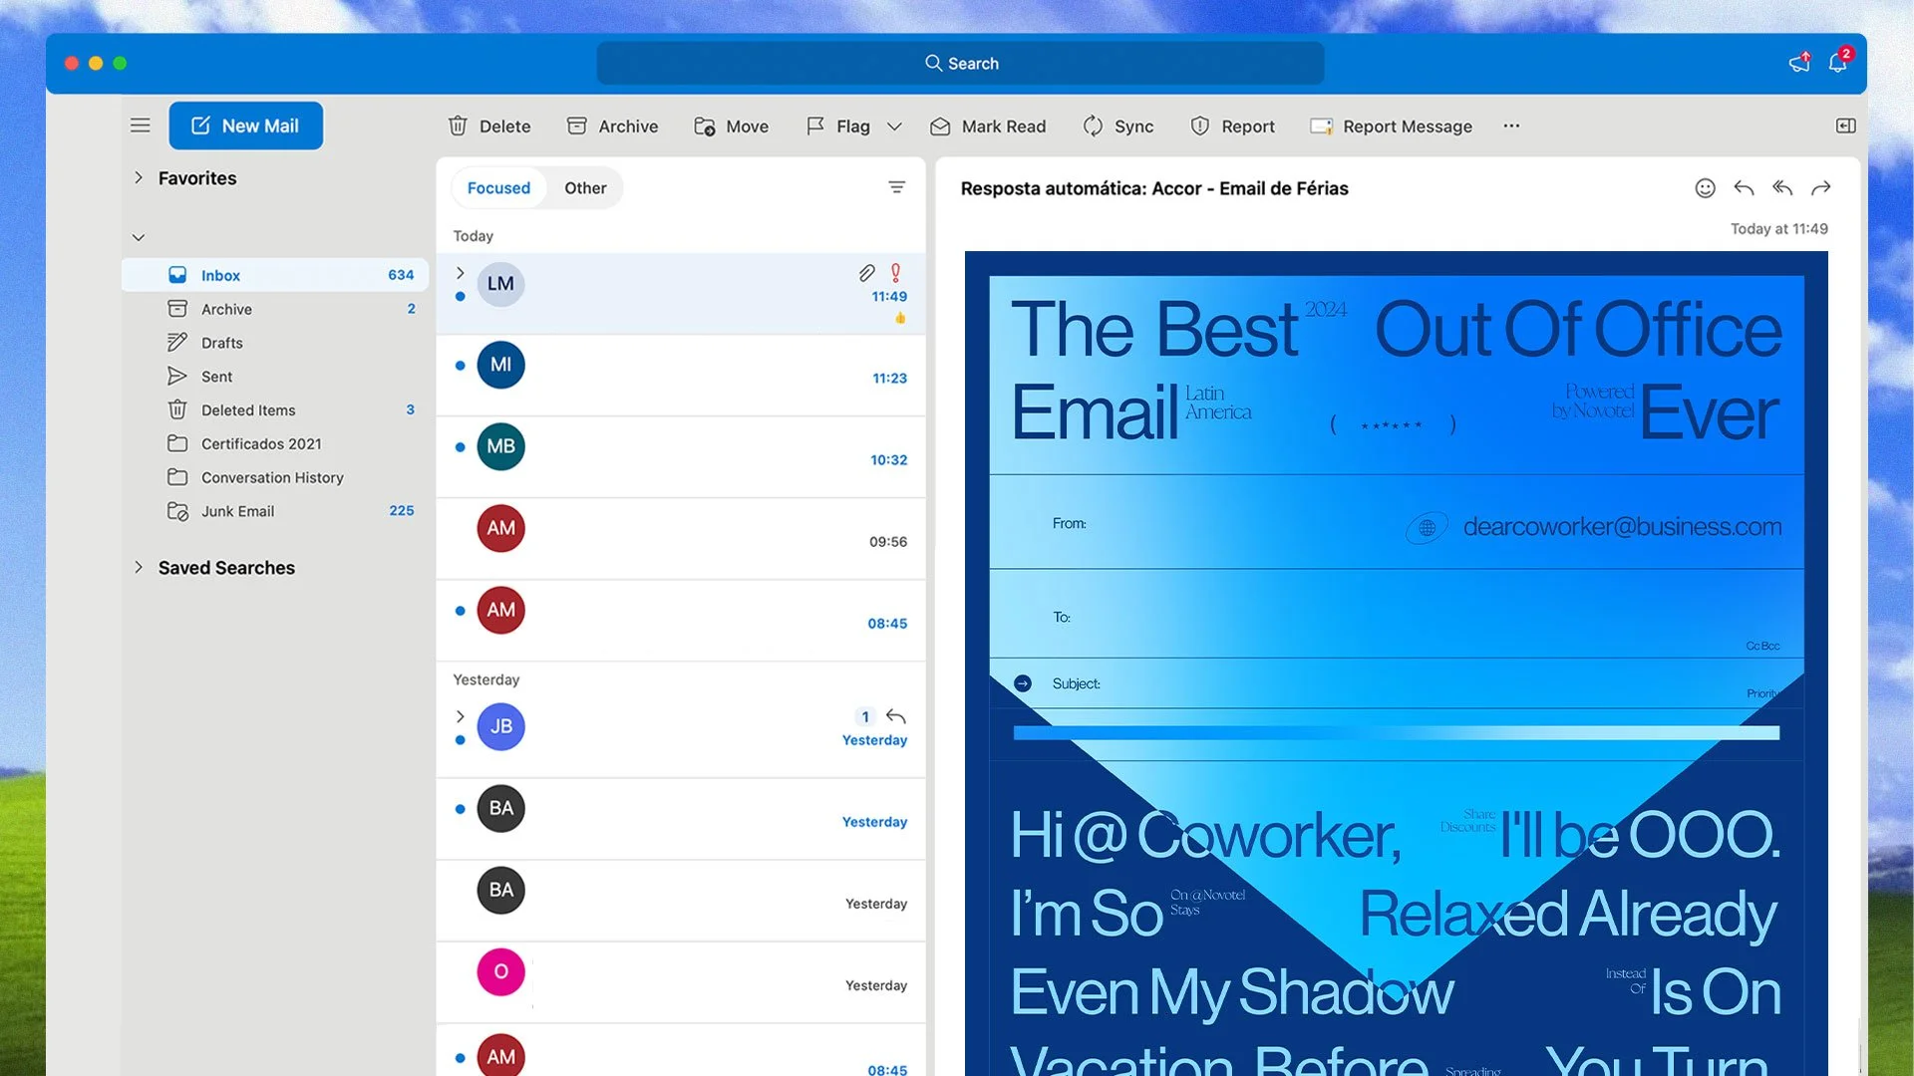Viewport: 1914px width, 1076px height.
Task: Click the pink O sender avatar
Action: pos(500,971)
